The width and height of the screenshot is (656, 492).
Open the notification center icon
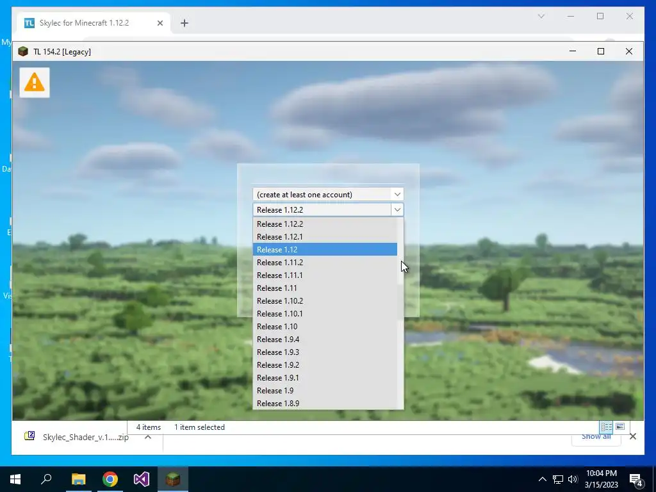click(636, 479)
